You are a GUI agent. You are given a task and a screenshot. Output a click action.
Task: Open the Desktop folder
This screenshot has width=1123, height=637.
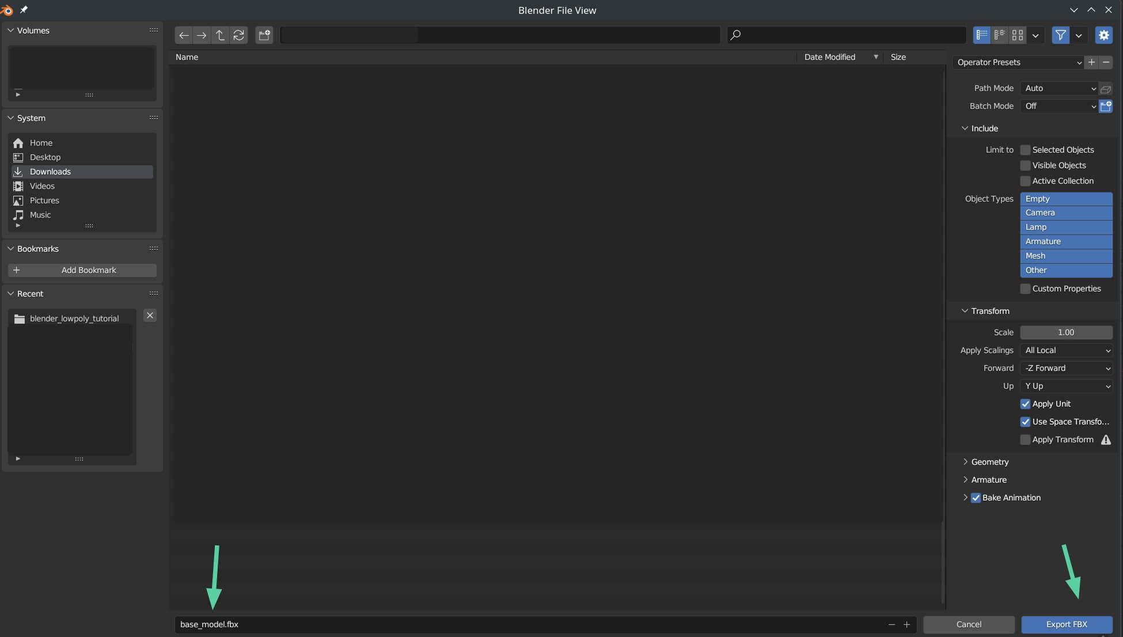point(82,157)
